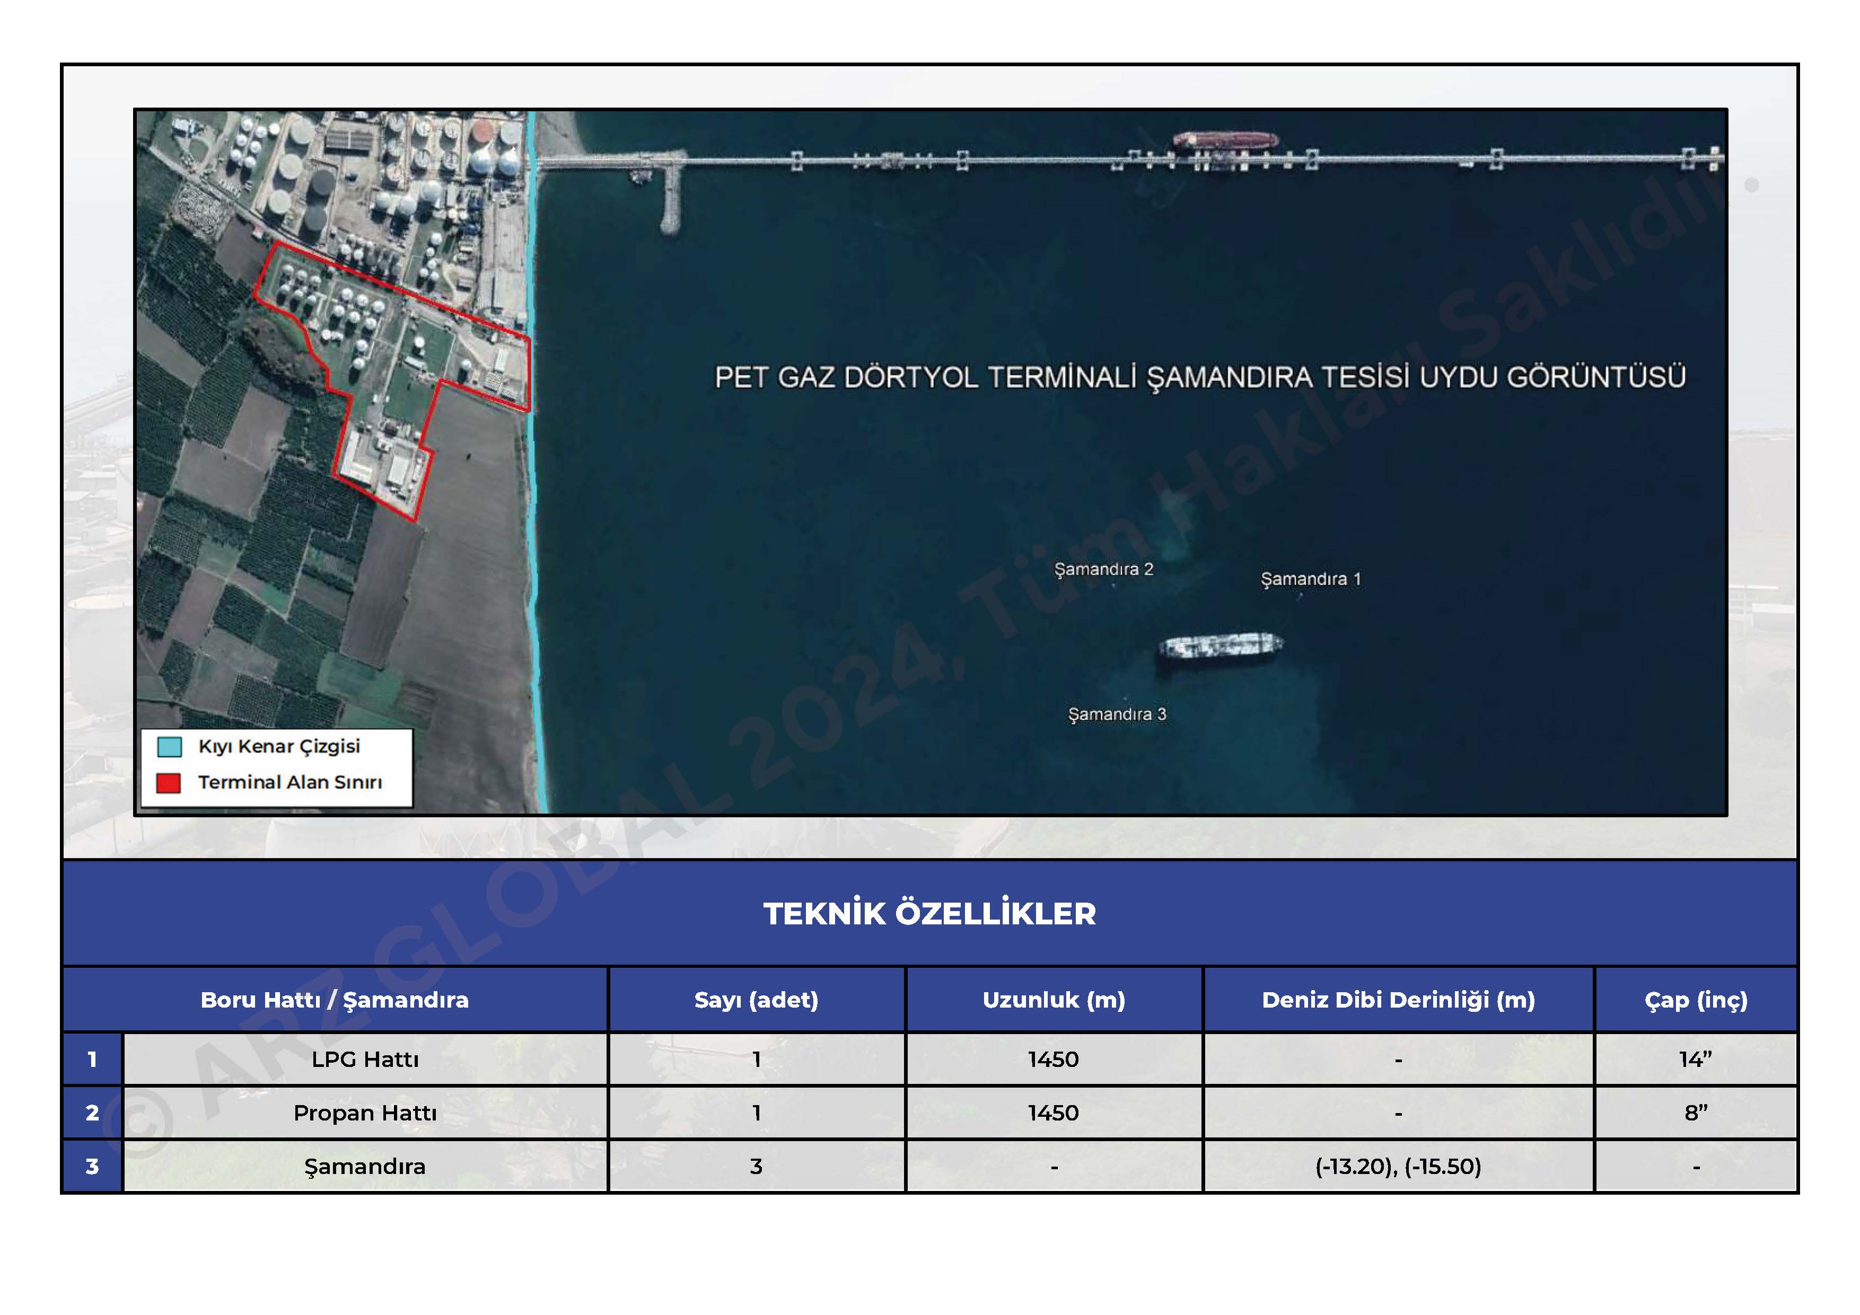The height and width of the screenshot is (1315, 1860).
Task: Click the 'Kıyı Kenar Çizgisi' legend label
Action: click(x=279, y=747)
